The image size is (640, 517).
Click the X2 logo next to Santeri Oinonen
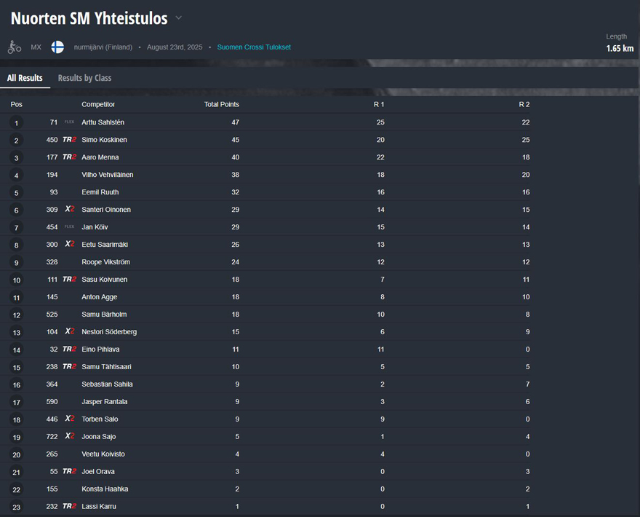point(70,209)
